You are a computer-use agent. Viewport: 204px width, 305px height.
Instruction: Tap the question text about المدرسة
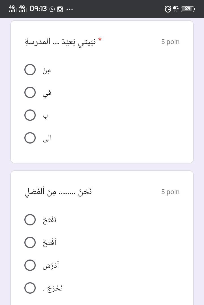point(60,42)
